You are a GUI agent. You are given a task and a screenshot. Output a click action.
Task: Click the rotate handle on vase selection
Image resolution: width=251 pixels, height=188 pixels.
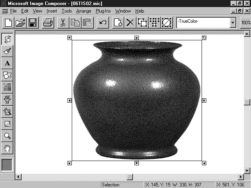pos(204,38)
